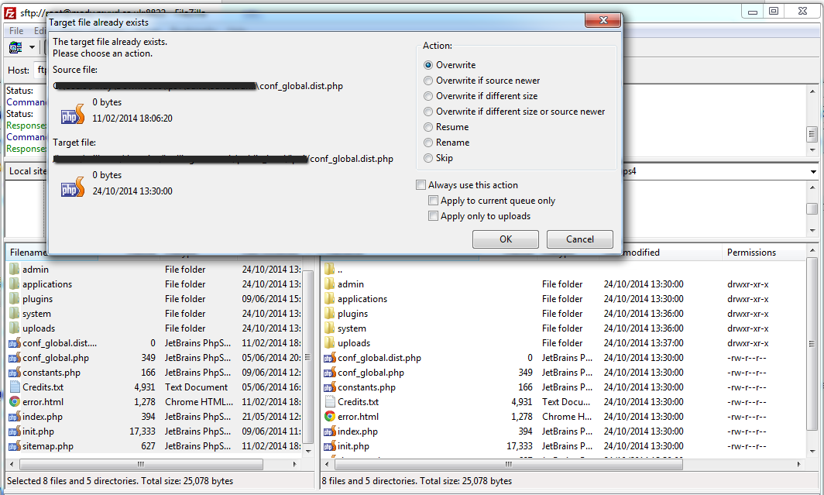Viewport: 824px width, 495px height.
Task: Click the PHP icon under Source file
Action: [x=72, y=114]
